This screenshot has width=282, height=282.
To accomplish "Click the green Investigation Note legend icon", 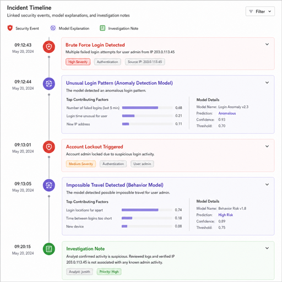I will point(102,28).
